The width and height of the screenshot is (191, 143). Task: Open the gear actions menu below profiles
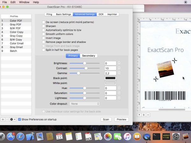[x=13, y=119]
